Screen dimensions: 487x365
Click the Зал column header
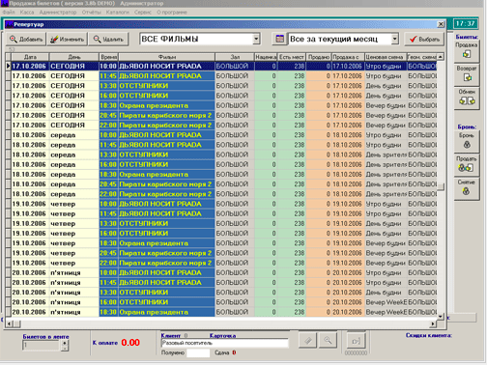pyautogui.click(x=235, y=57)
